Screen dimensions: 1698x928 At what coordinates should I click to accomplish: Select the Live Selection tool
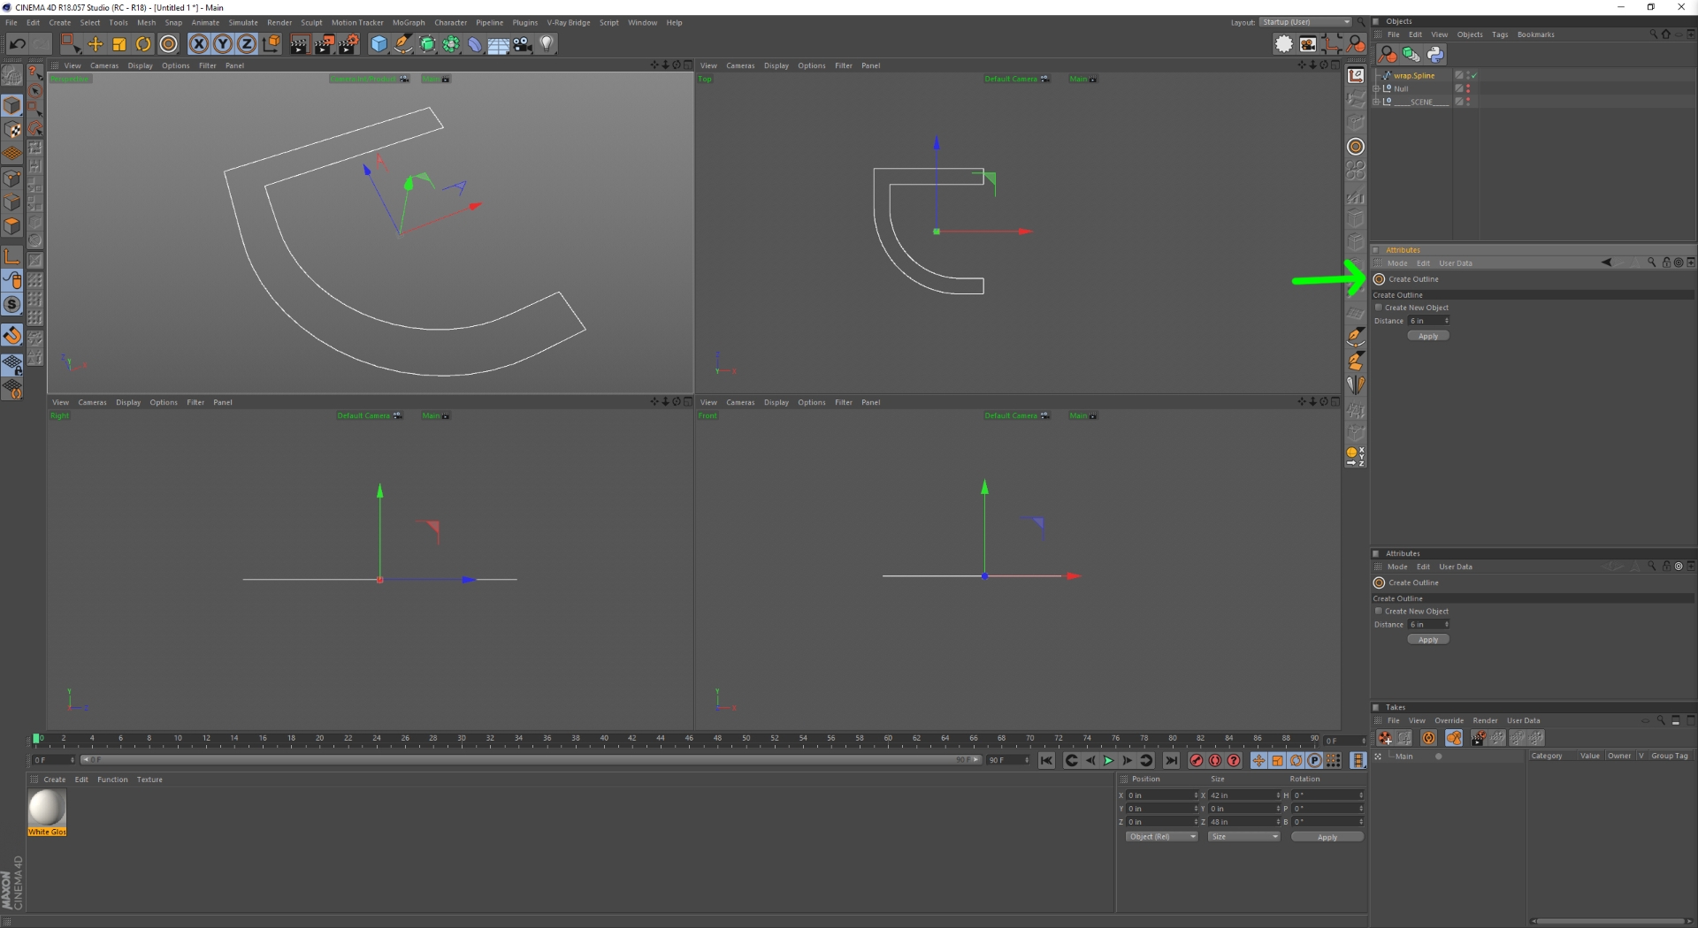[x=70, y=43]
